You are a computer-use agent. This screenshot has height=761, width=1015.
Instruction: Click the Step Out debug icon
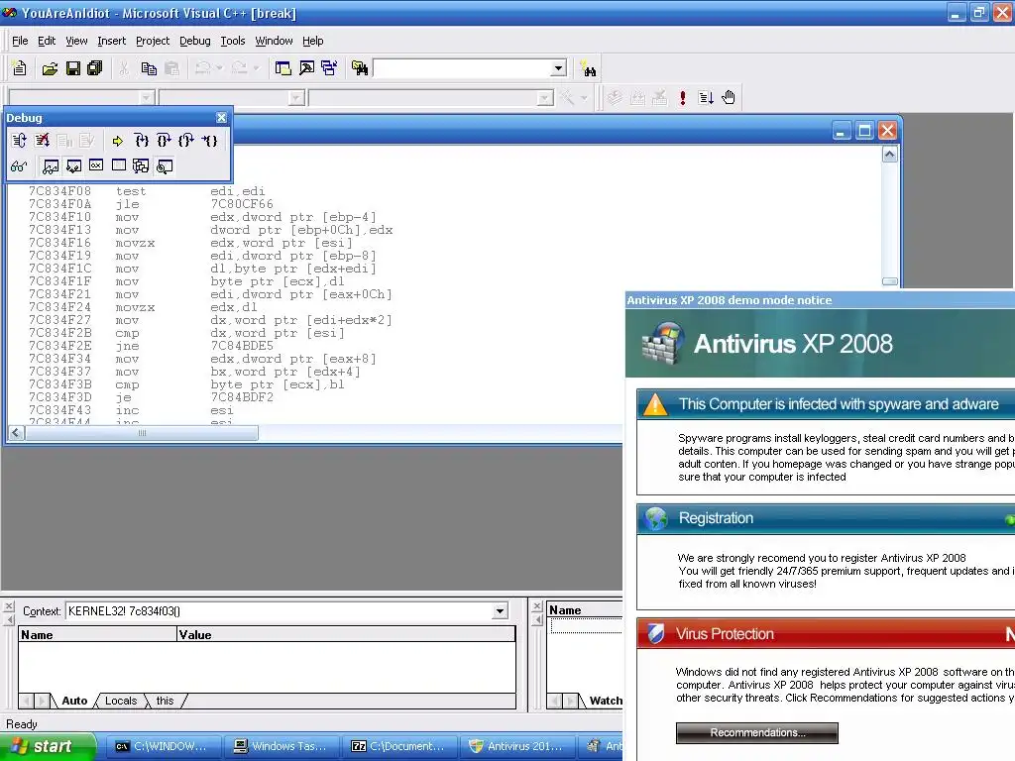pyautogui.click(x=186, y=141)
